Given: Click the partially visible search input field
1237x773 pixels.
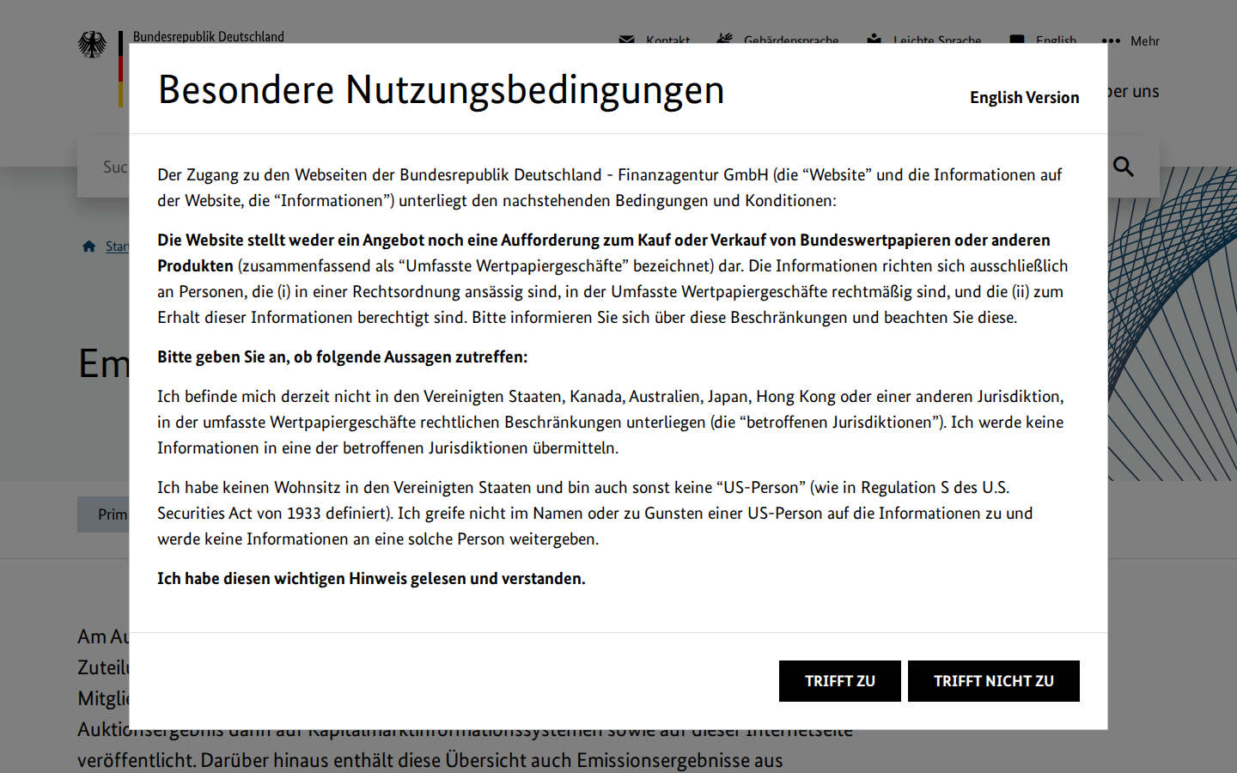Looking at the screenshot, I should click(103, 167).
